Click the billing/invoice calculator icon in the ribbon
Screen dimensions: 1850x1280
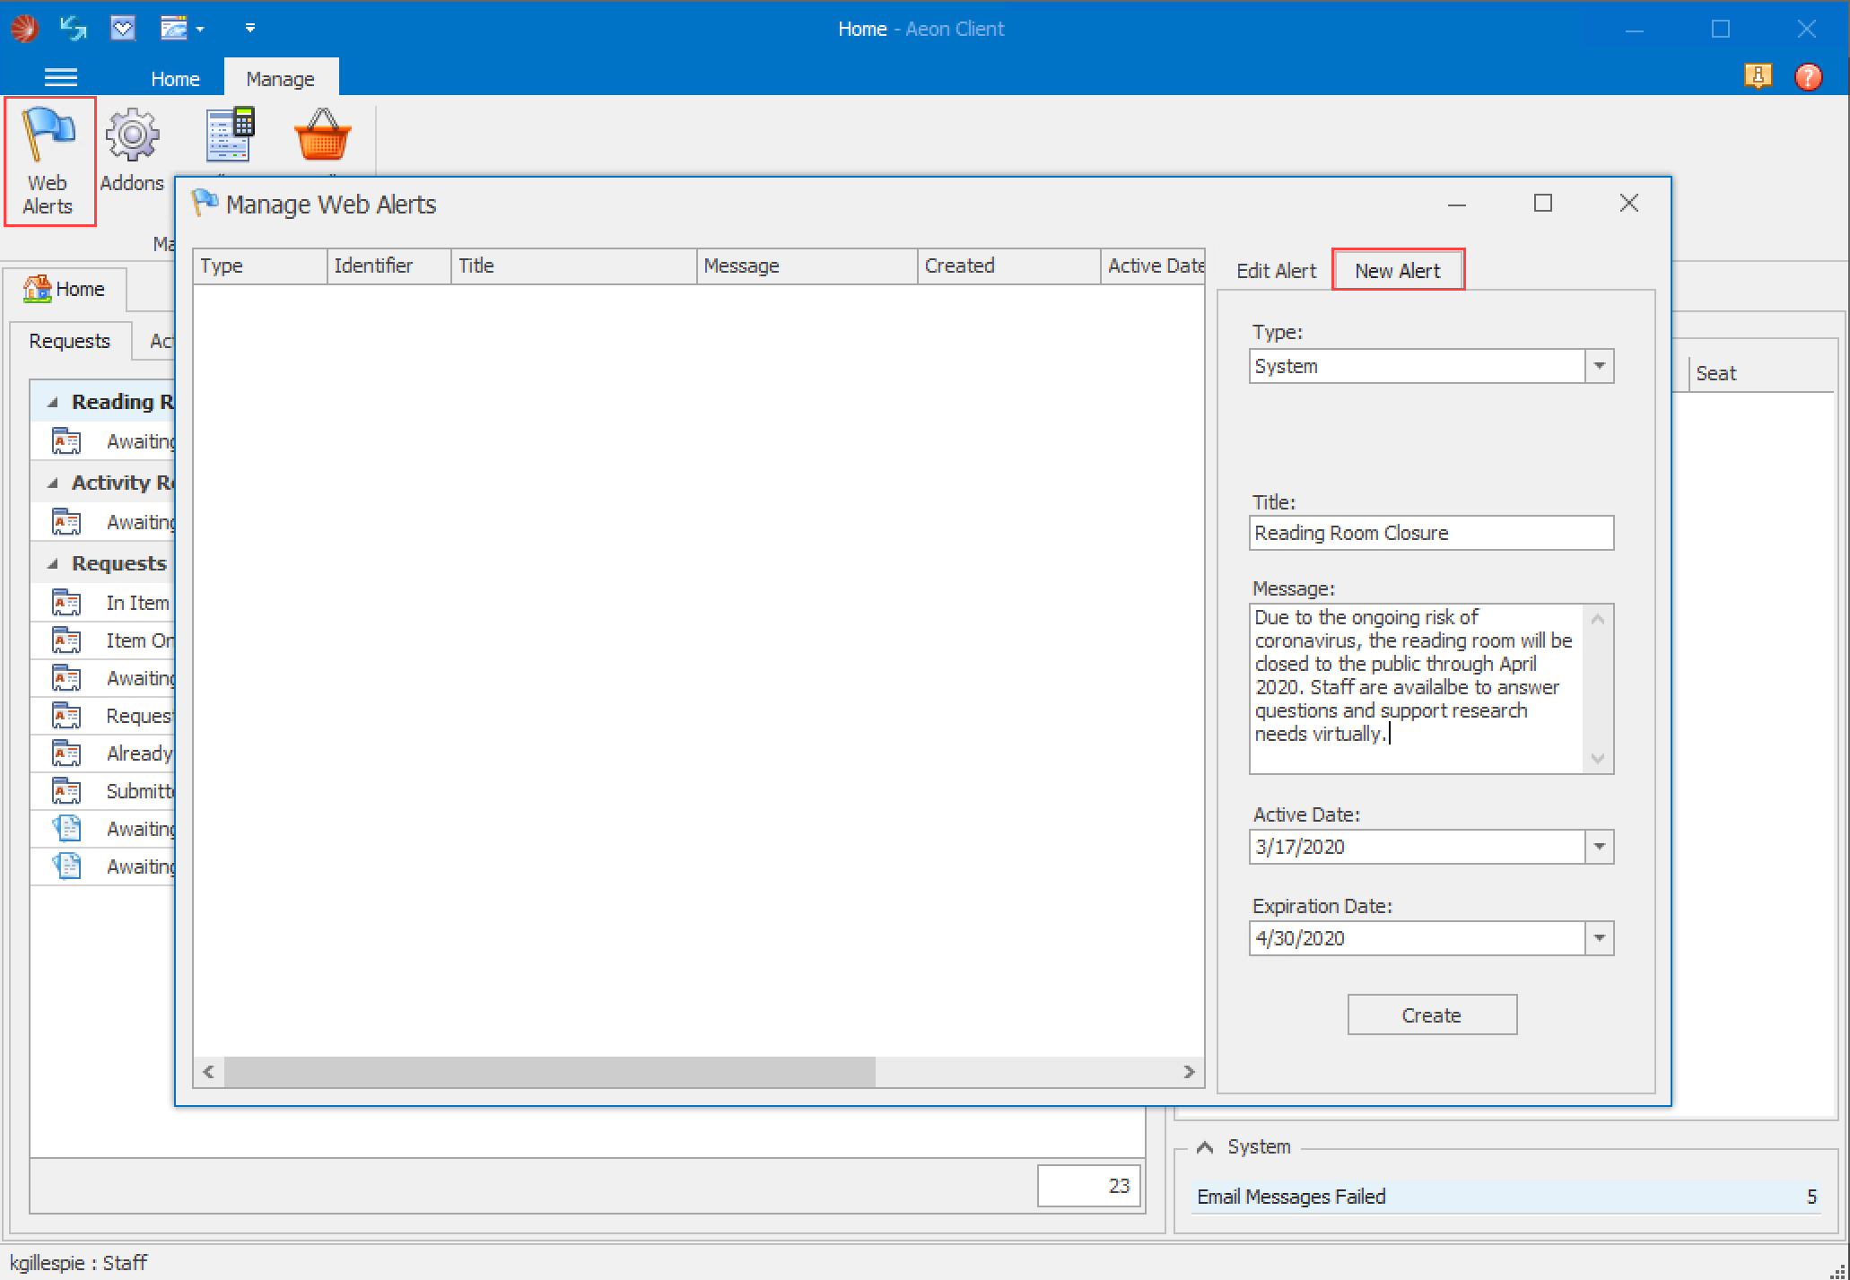tap(229, 135)
